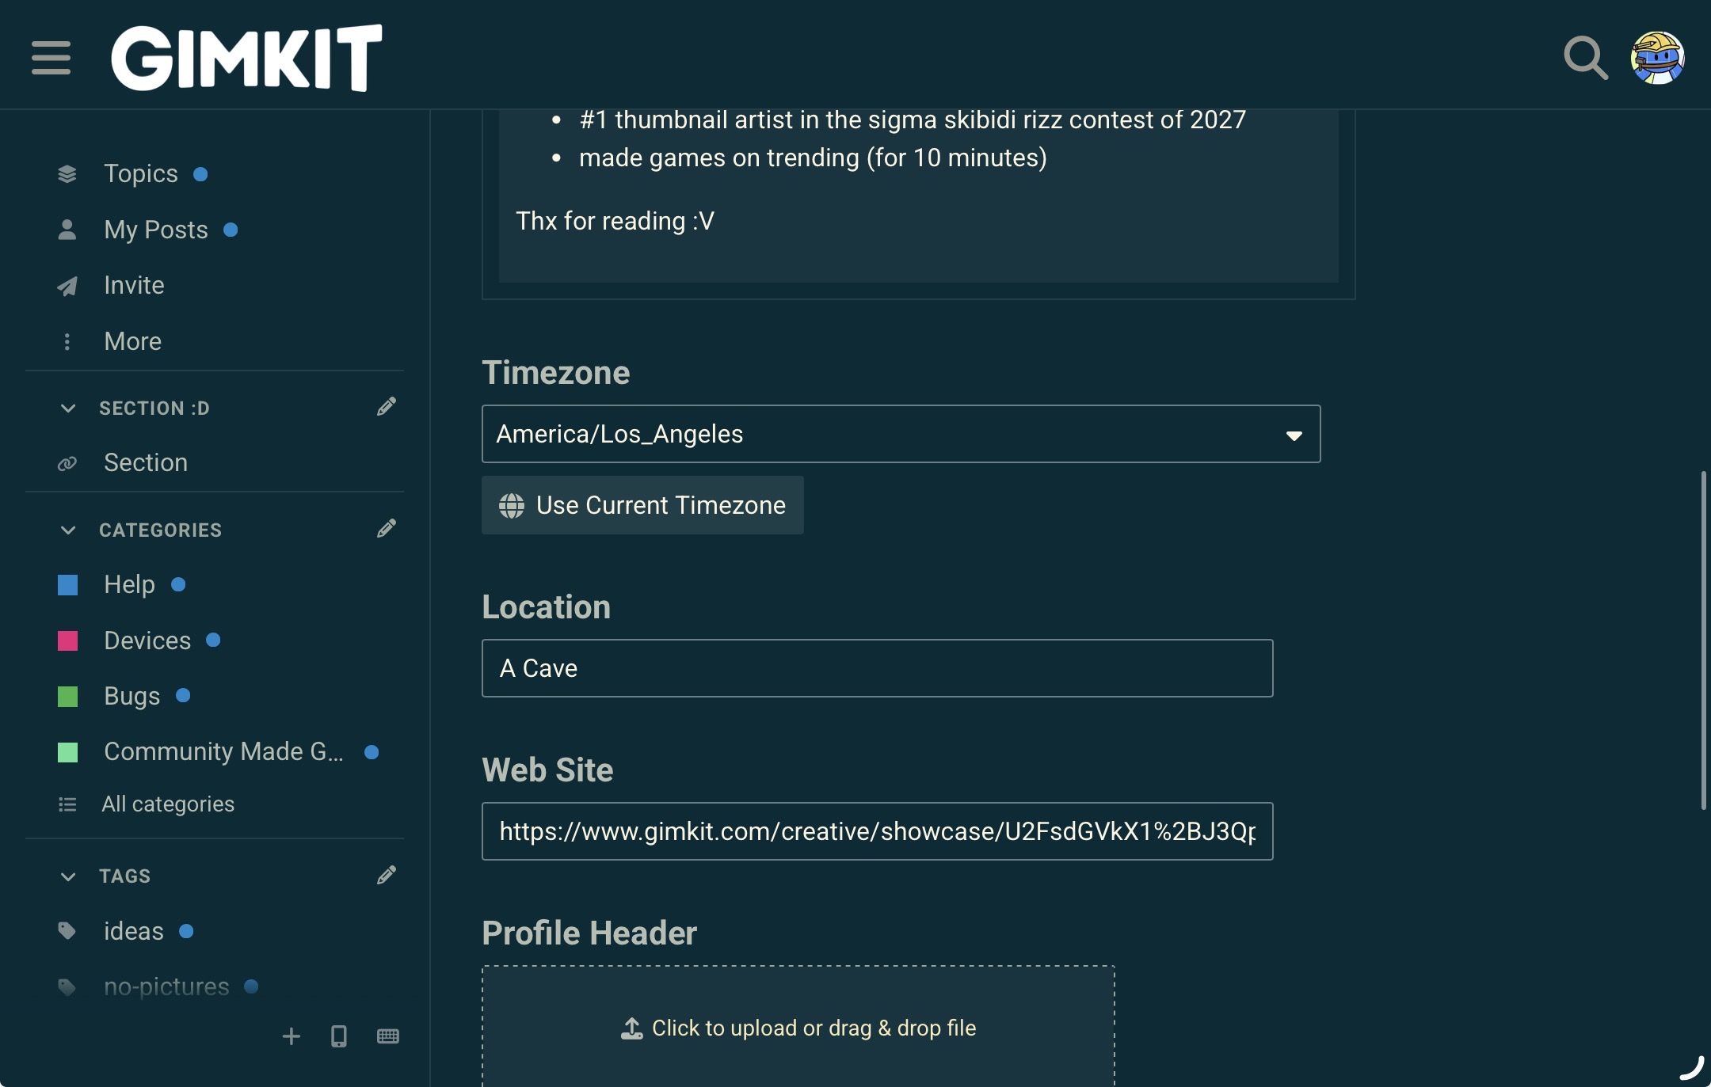The image size is (1711, 1087).
Task: Collapse the SECTION :D sidebar group
Action: [68, 409]
